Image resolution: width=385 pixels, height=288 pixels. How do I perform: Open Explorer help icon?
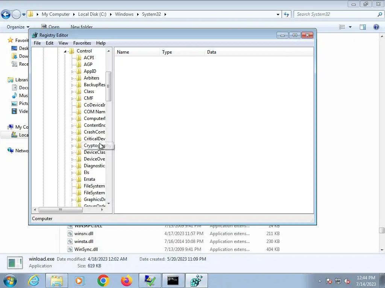376,27
